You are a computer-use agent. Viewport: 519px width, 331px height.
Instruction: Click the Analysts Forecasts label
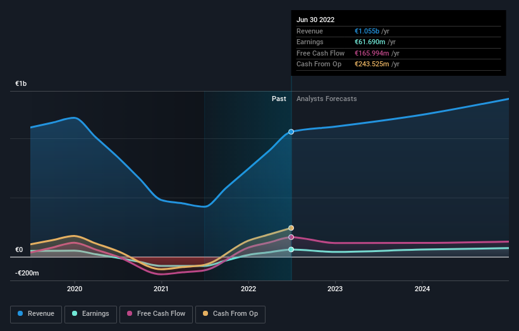(326, 99)
